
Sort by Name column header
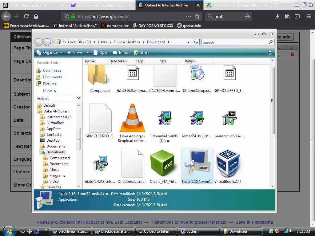(x=95, y=61)
